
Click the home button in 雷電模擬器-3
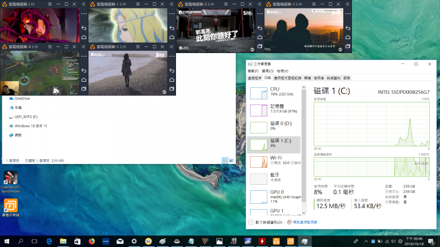[x=348, y=37]
